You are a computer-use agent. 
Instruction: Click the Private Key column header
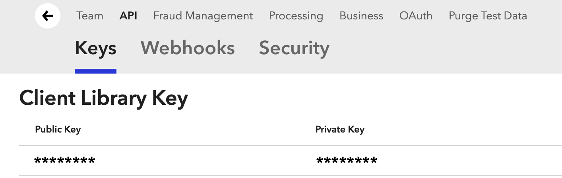pos(340,129)
